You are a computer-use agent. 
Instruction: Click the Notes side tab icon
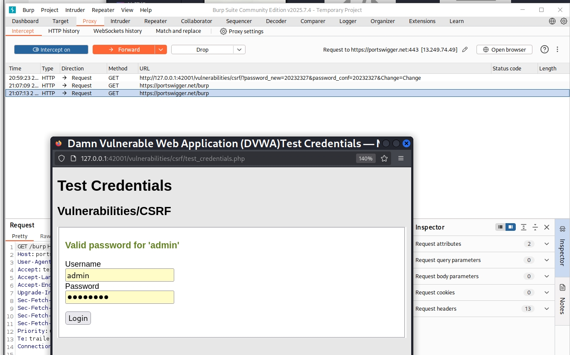(562, 287)
